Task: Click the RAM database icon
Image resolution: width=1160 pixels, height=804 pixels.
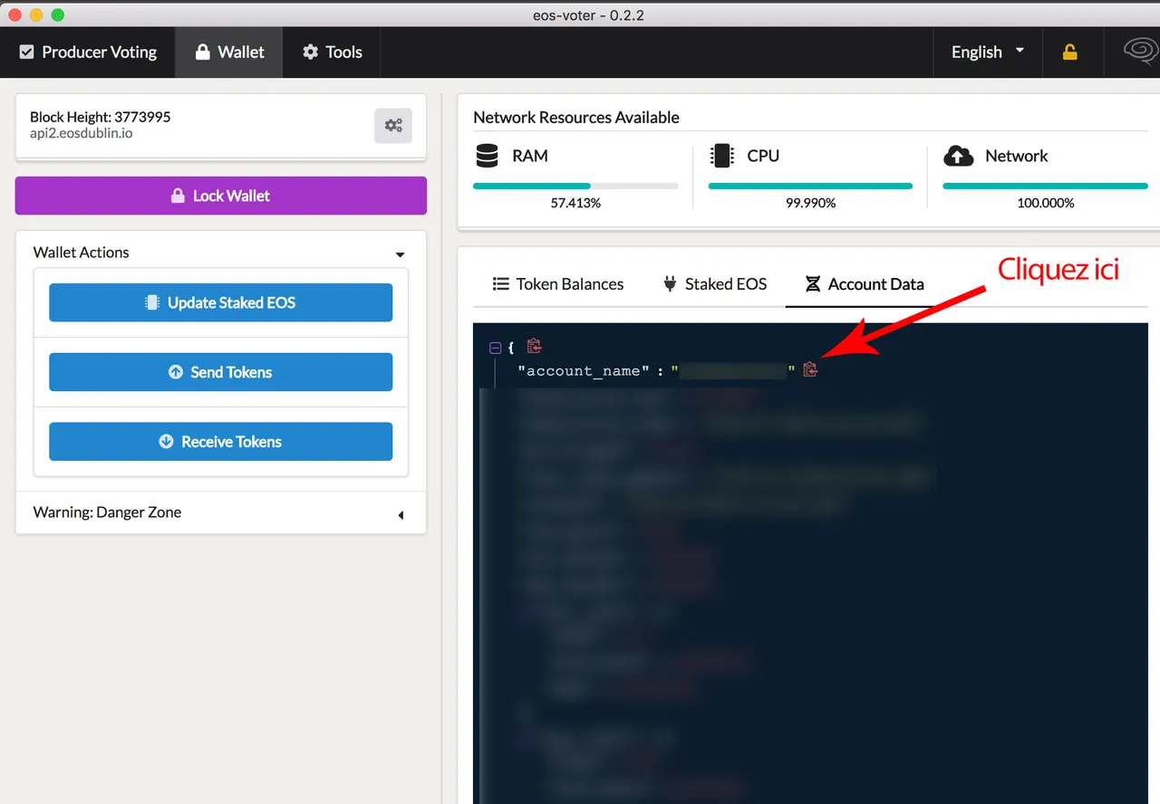Action: click(487, 156)
